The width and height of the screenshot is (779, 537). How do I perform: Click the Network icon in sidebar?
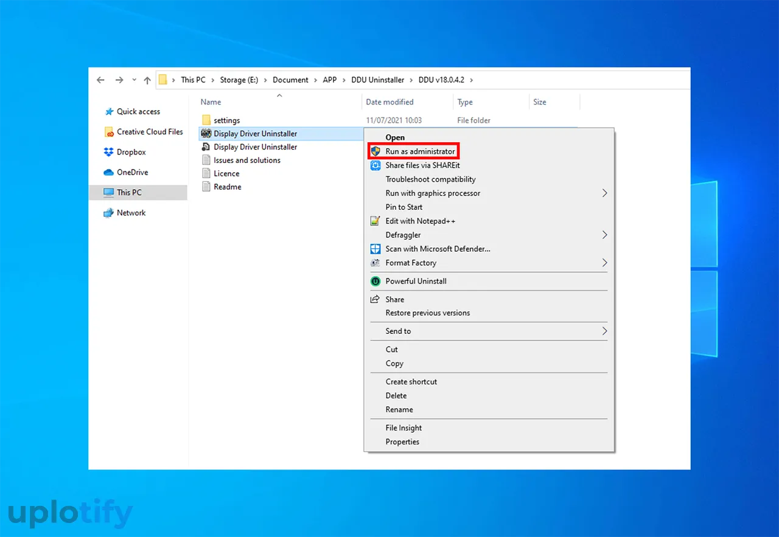tap(109, 213)
